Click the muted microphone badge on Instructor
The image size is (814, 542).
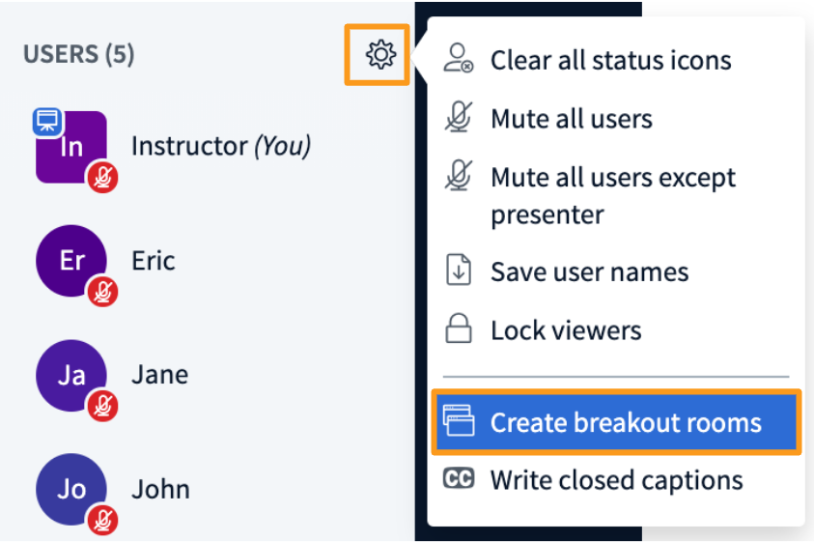pyautogui.click(x=102, y=177)
